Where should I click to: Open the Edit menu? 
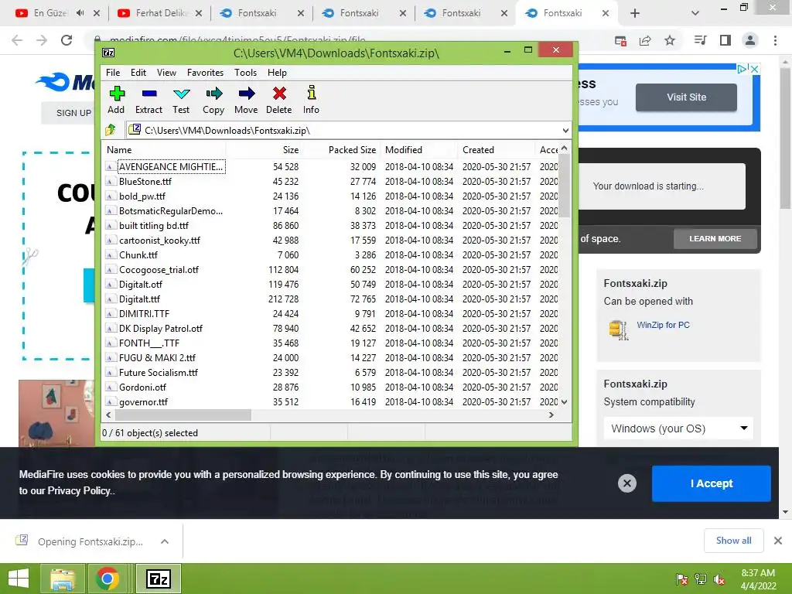[x=138, y=73]
